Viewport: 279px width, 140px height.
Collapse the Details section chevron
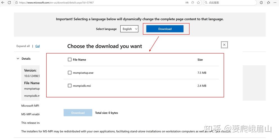point(18,59)
